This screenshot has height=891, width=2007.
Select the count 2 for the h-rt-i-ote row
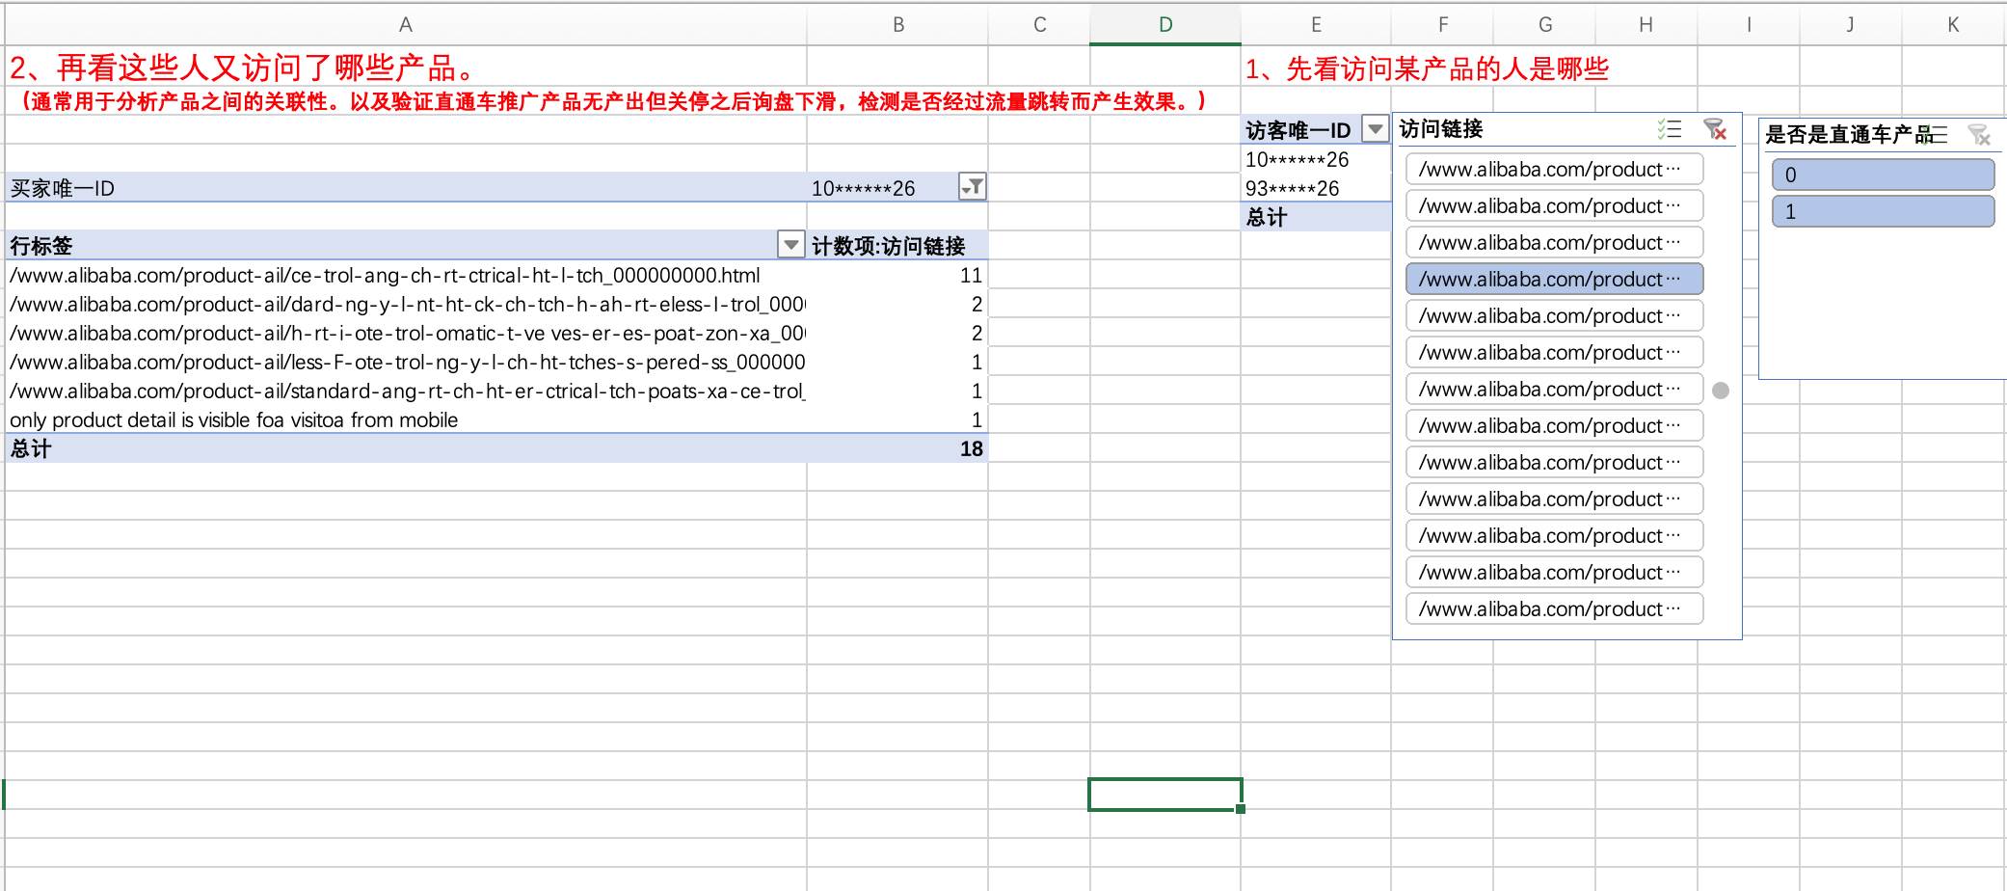coord(897,333)
